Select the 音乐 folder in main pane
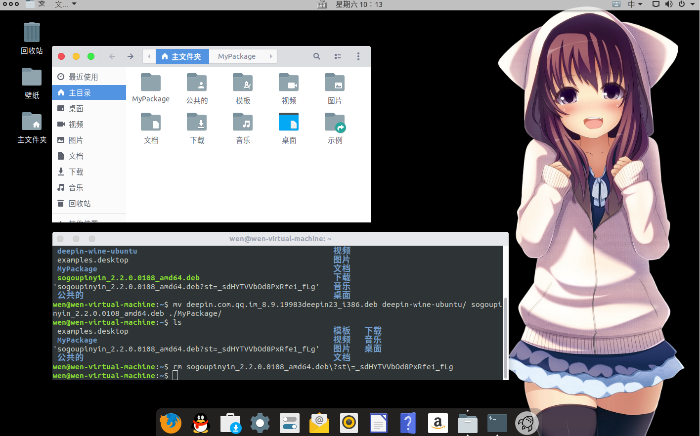 (243, 128)
